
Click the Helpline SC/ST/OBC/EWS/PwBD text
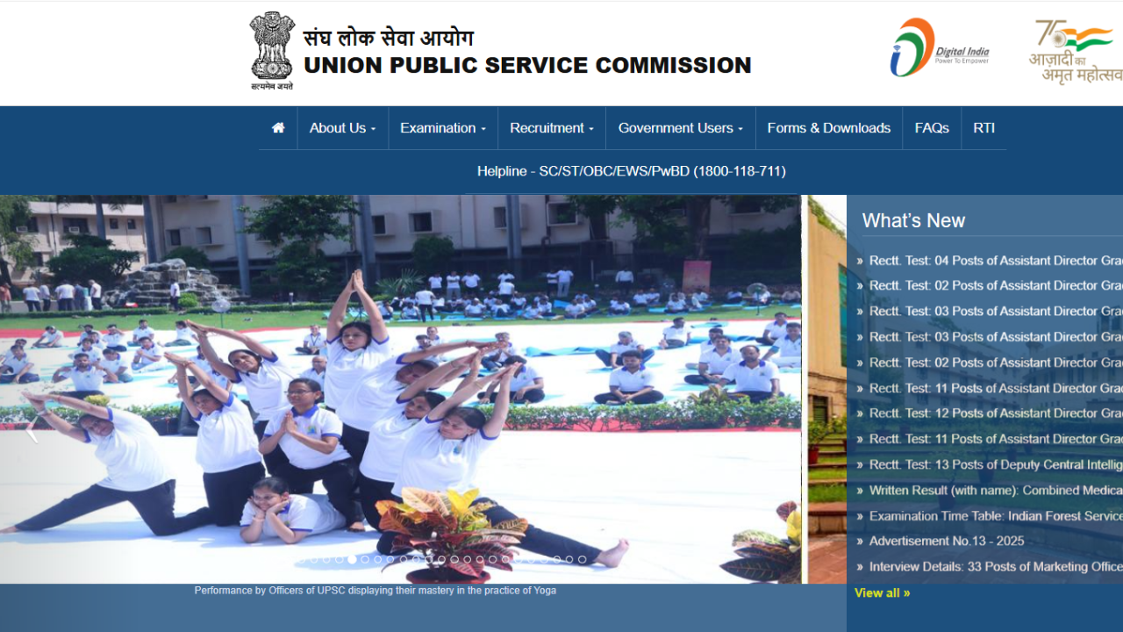point(631,171)
